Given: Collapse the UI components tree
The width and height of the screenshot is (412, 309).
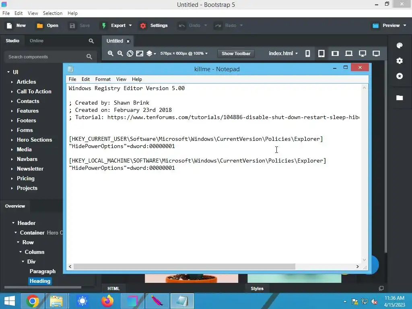Looking at the screenshot, I should [x=8, y=72].
